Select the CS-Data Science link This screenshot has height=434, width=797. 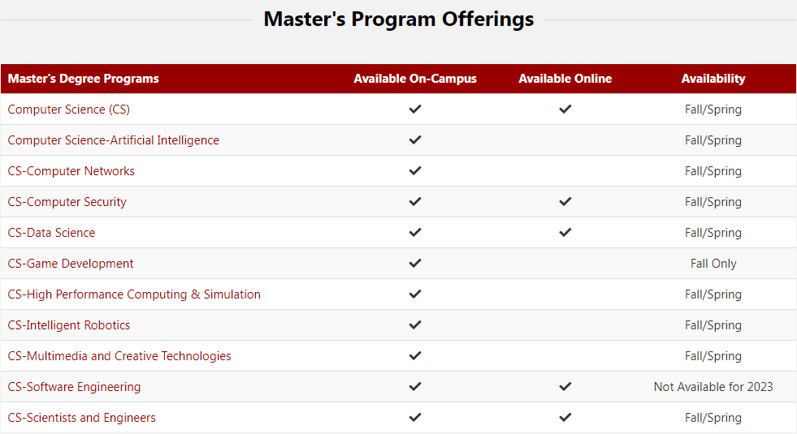coord(52,233)
